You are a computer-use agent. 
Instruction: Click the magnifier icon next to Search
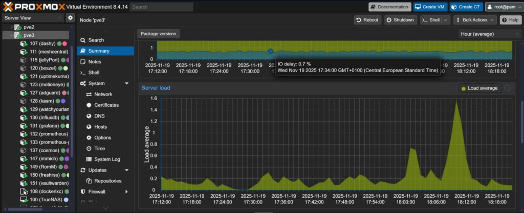point(83,40)
